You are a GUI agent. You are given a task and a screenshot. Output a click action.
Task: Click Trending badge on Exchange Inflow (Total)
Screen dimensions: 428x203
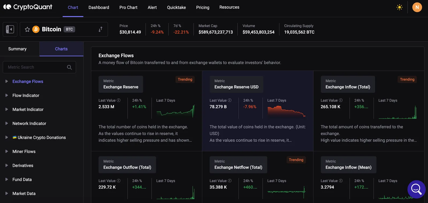tap(407, 79)
